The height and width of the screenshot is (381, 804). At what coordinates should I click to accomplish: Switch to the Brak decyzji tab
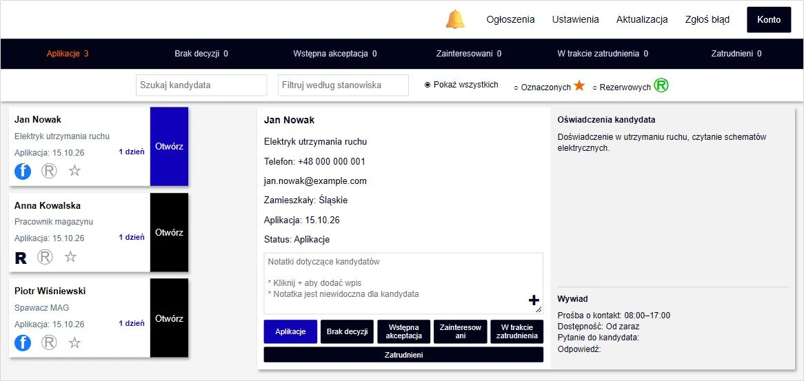click(x=201, y=53)
